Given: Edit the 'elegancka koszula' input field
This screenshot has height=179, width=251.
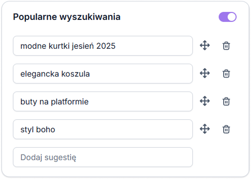Looking at the screenshot, I should 103,74.
